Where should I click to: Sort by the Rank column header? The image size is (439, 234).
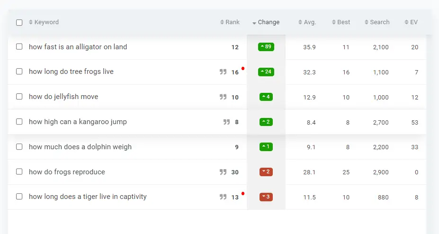230,22
